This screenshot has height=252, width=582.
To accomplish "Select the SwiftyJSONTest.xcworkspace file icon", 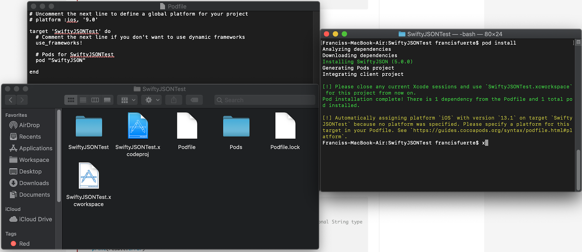I will point(89,175).
